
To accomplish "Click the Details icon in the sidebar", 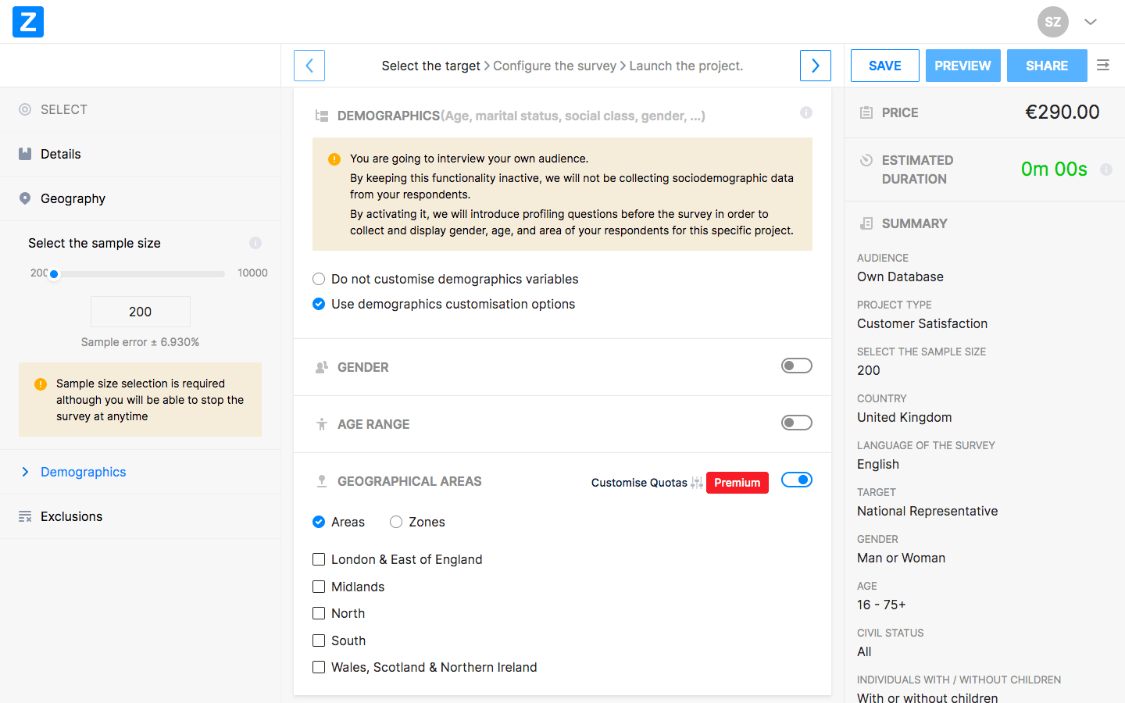I will point(24,154).
